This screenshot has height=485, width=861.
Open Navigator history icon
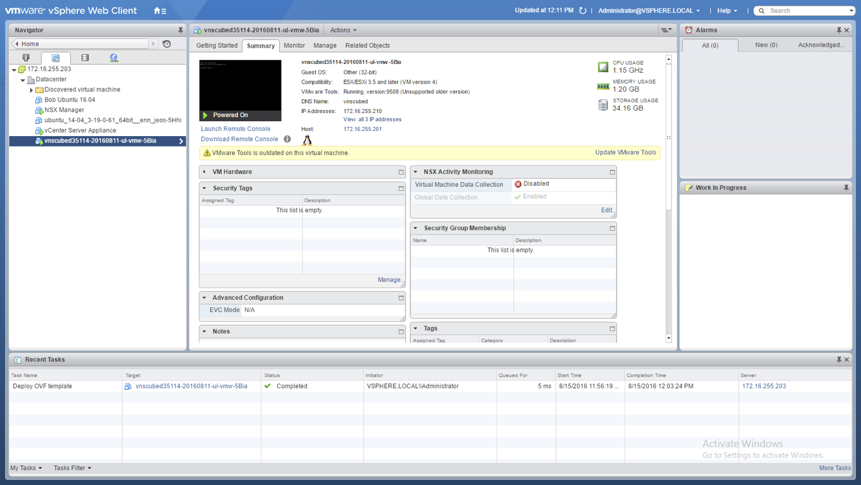(167, 44)
